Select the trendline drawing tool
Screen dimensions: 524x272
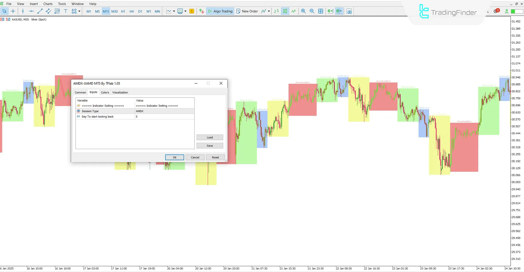click(40, 11)
